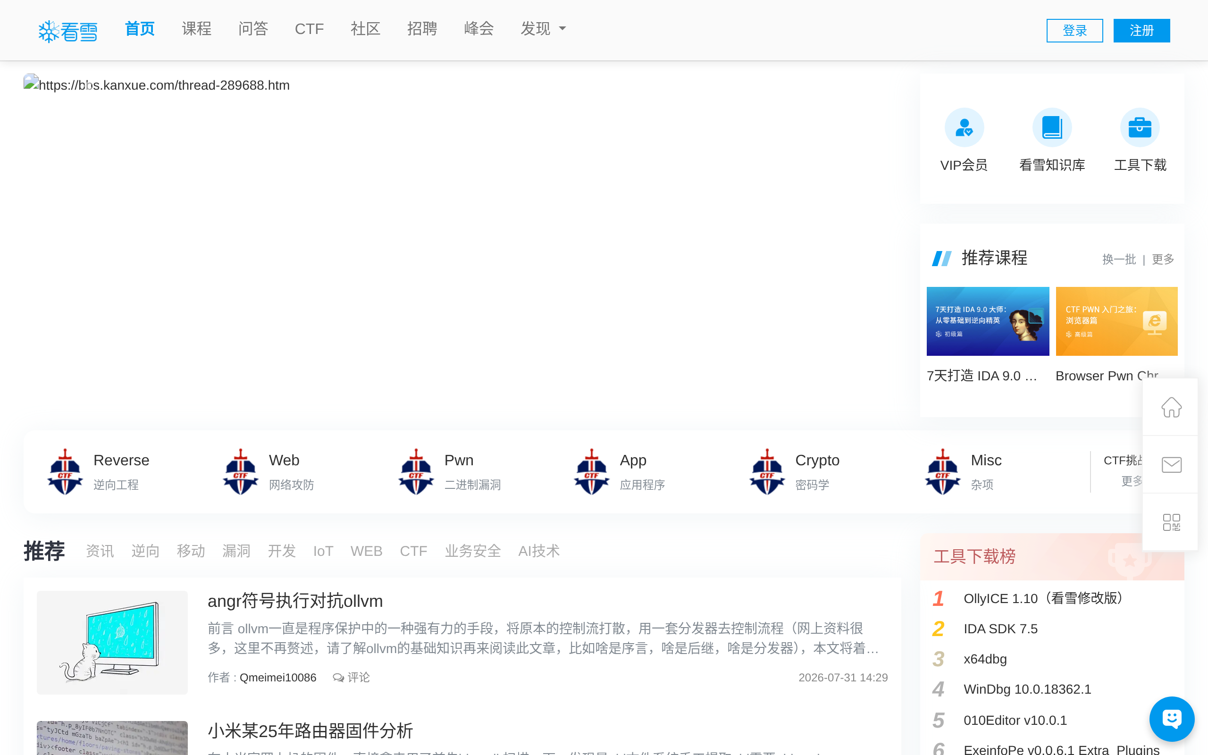
Task: Select the 资讯 article tab
Action: click(x=100, y=551)
